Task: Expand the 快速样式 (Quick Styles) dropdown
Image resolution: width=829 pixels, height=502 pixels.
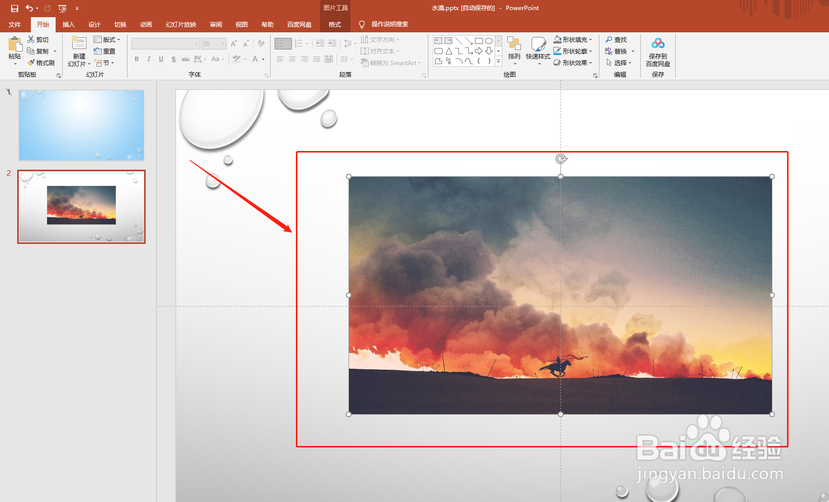Action: pos(538,52)
